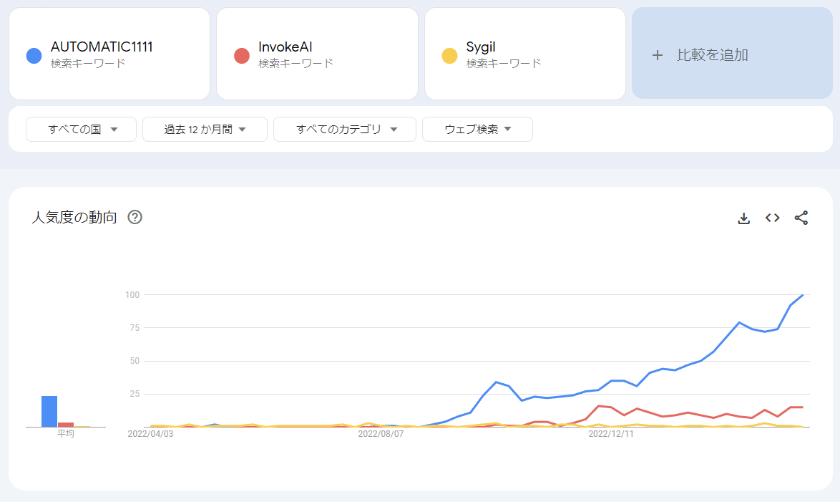Select the Sygil keyword card
The width and height of the screenshot is (840, 502).
coord(524,54)
